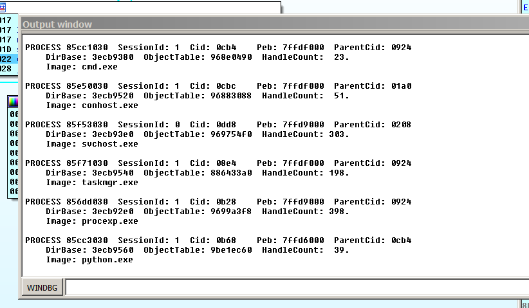The image size is (529, 308).
Task: Click the 'Image: conhost.exe' line
Action: coord(92,105)
